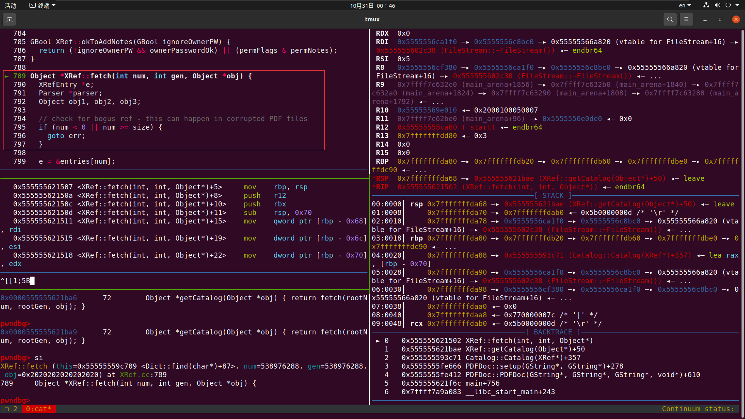Open the volume icon in system tray
This screenshot has height=419, width=745.
point(717,5)
